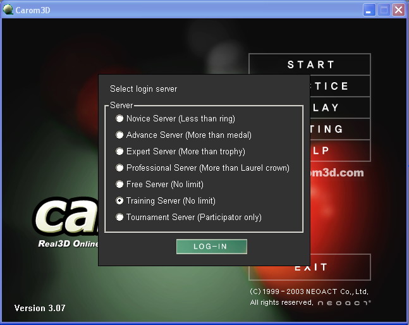Minimize the Carom3D window
The height and width of the screenshot is (325, 409).
pyautogui.click(x=369, y=10)
